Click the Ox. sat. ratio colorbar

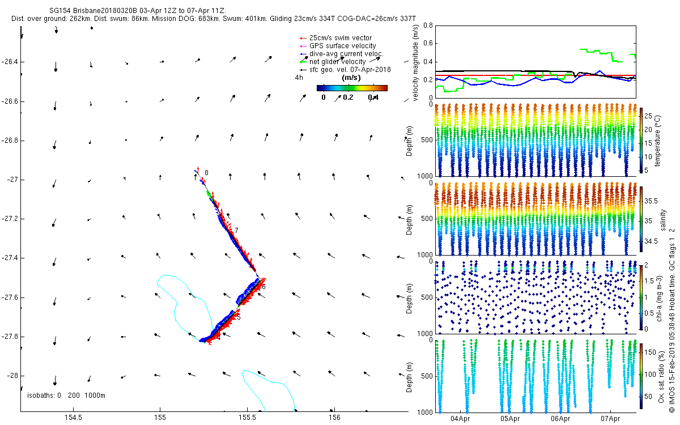[x=641, y=374]
